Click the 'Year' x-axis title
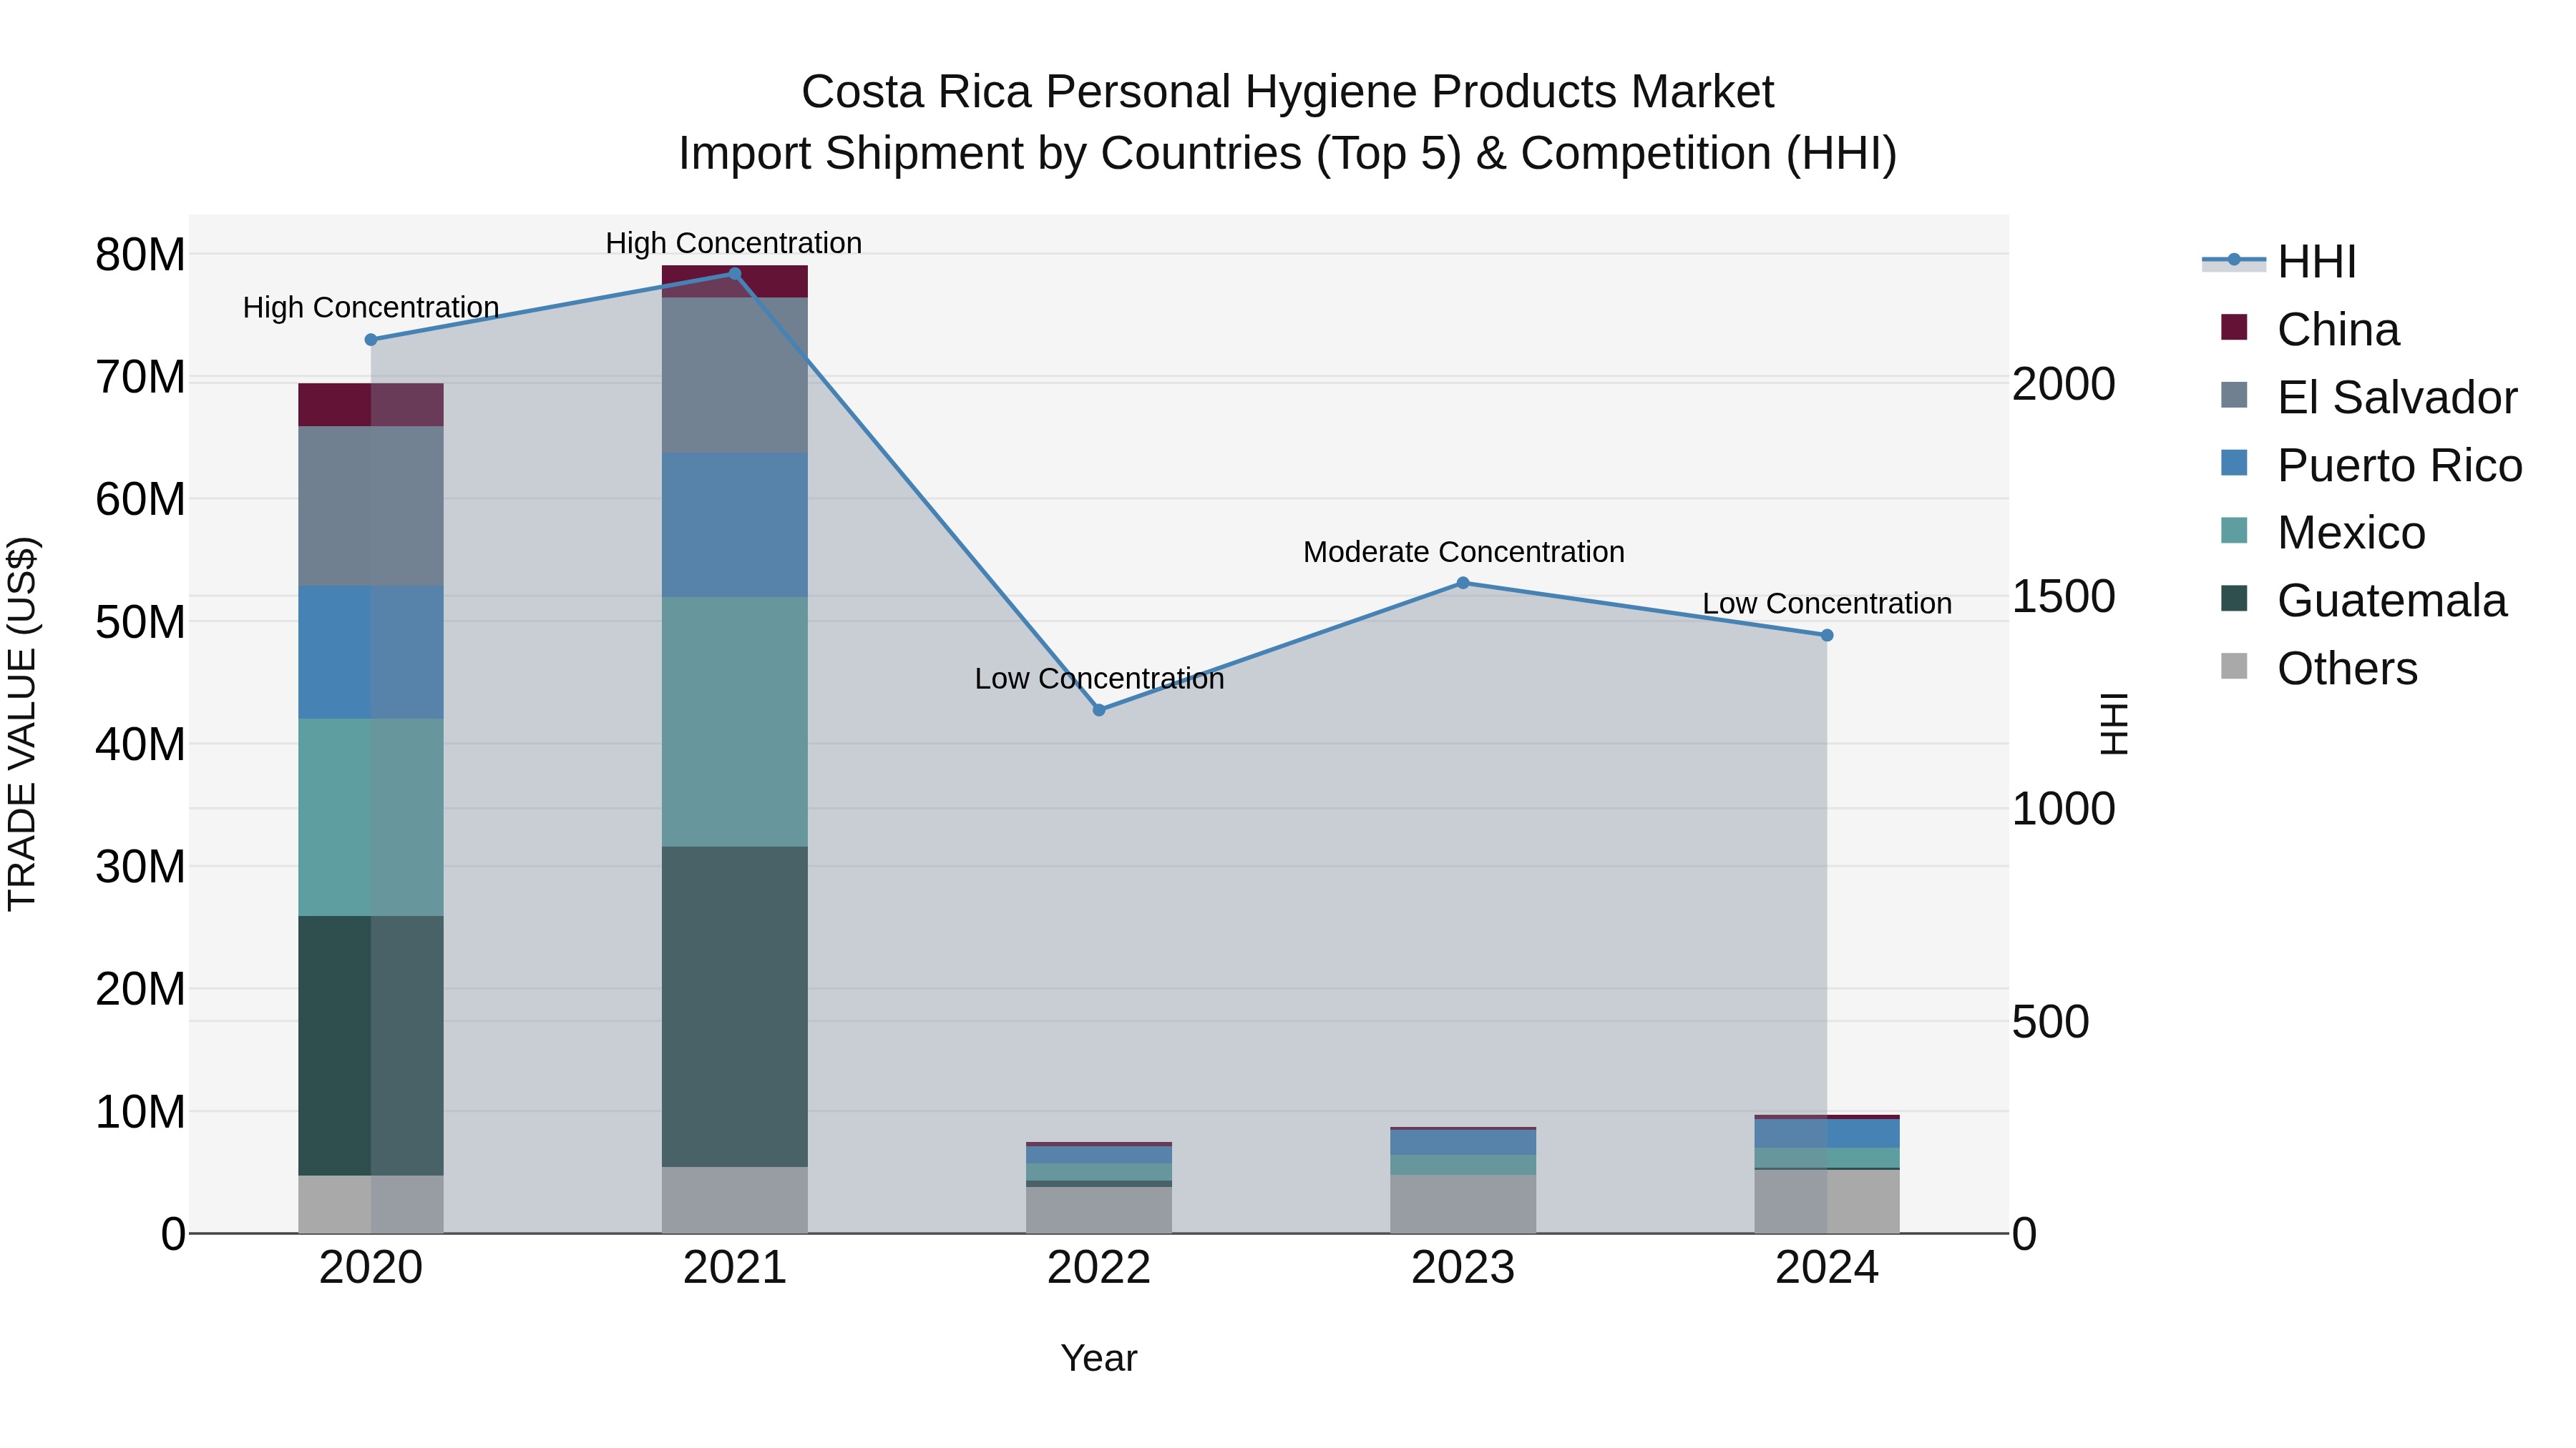Screen dimensions: 2576x1448 tap(1099, 1359)
